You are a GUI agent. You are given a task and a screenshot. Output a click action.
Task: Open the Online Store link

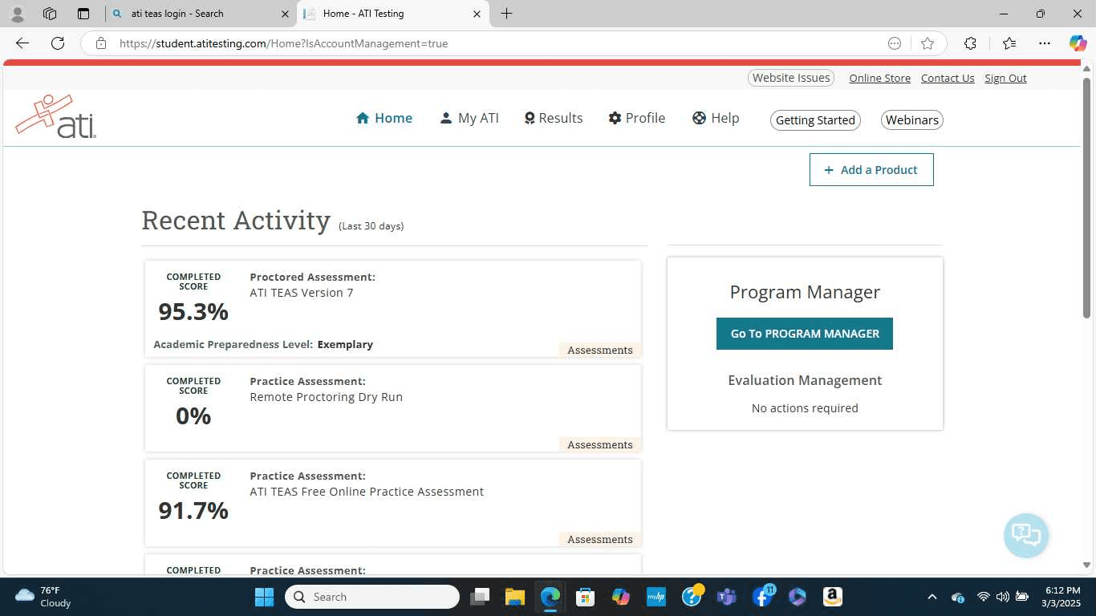point(879,78)
